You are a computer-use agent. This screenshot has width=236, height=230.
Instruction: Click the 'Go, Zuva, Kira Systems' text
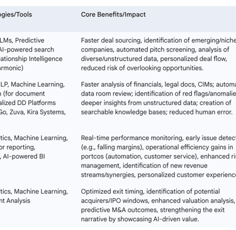pos(33,112)
